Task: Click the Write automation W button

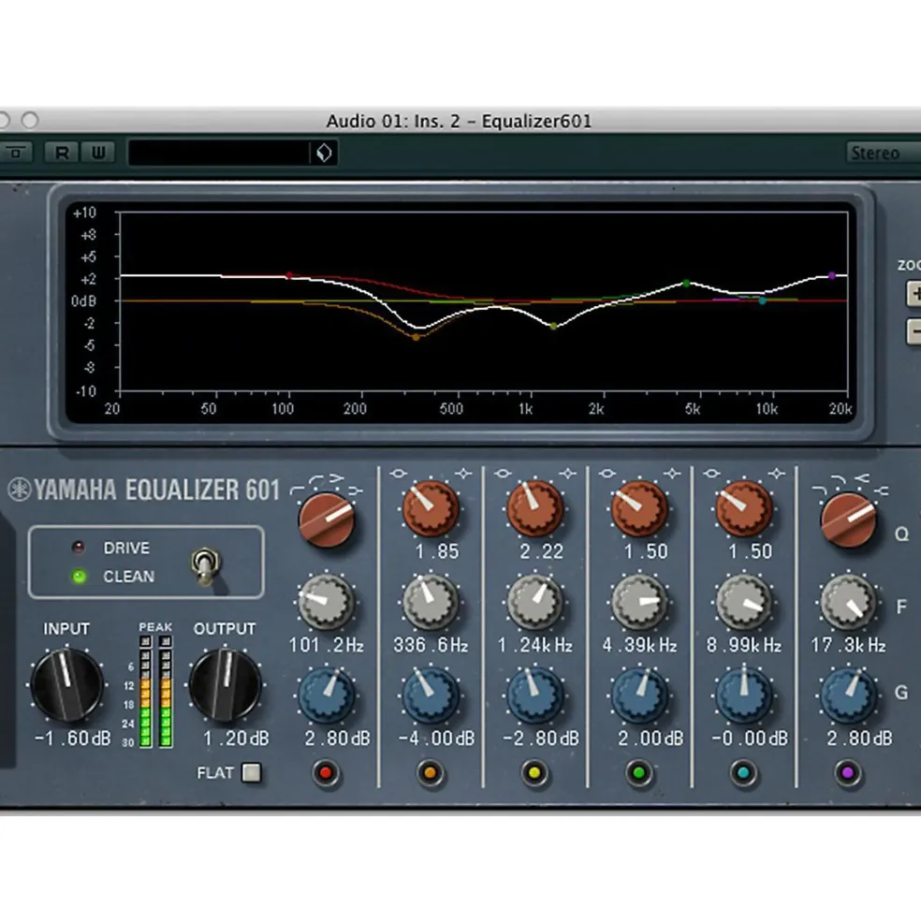Action: click(x=97, y=153)
